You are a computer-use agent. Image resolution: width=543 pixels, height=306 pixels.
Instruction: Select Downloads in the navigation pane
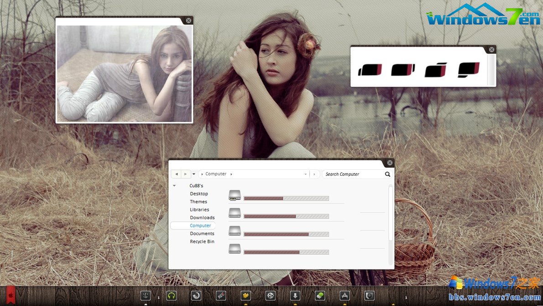click(x=202, y=218)
